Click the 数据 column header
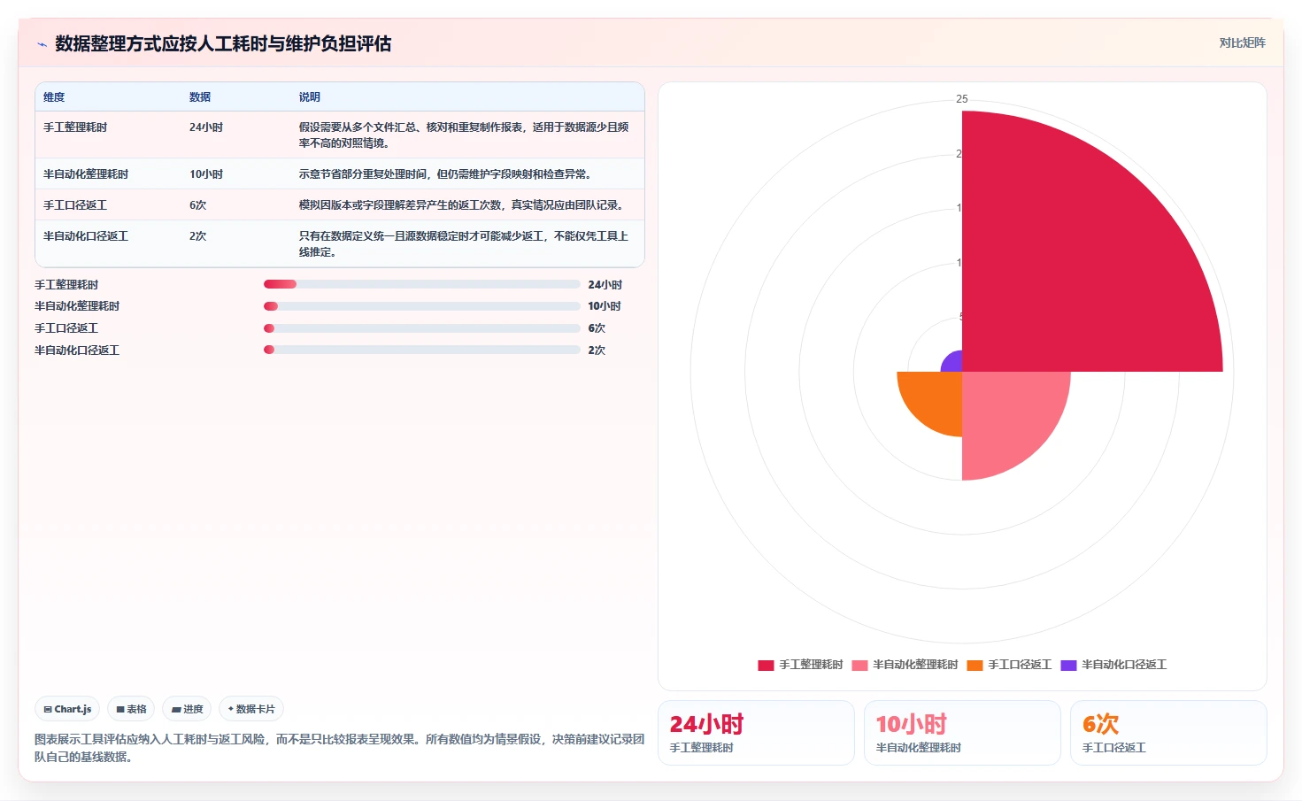Viewport: 1302px width, 801px height. [x=200, y=97]
